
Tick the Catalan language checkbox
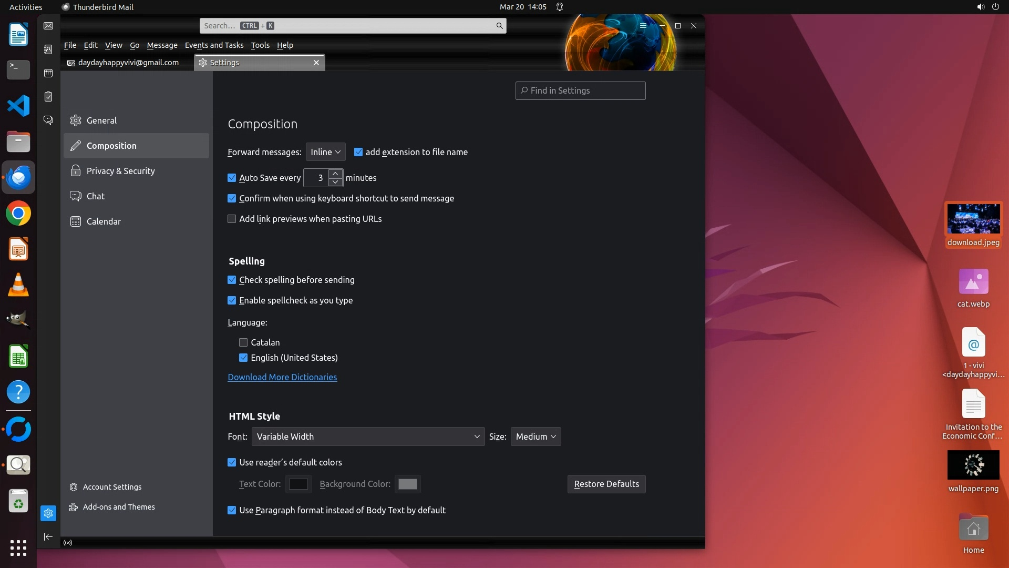coord(243,342)
